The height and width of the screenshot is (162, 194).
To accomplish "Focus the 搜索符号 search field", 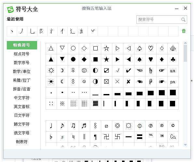I will tap(161, 20).
